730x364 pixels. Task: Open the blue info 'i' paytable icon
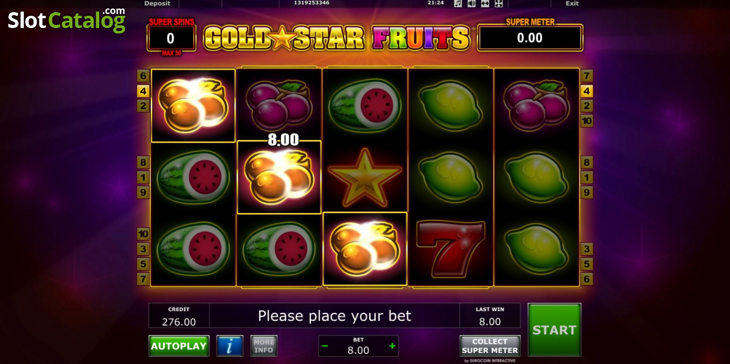point(230,346)
